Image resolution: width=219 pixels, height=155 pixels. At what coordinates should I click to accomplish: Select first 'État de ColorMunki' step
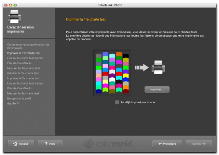(x=19, y=63)
